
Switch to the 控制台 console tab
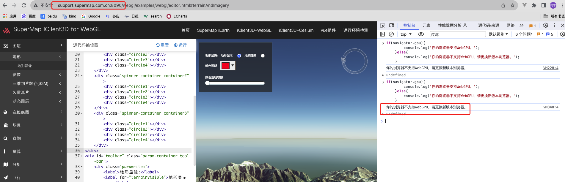click(409, 26)
